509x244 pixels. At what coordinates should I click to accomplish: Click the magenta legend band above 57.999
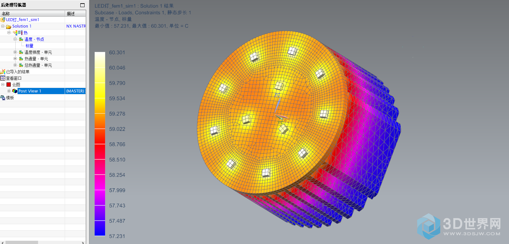coord(100,182)
